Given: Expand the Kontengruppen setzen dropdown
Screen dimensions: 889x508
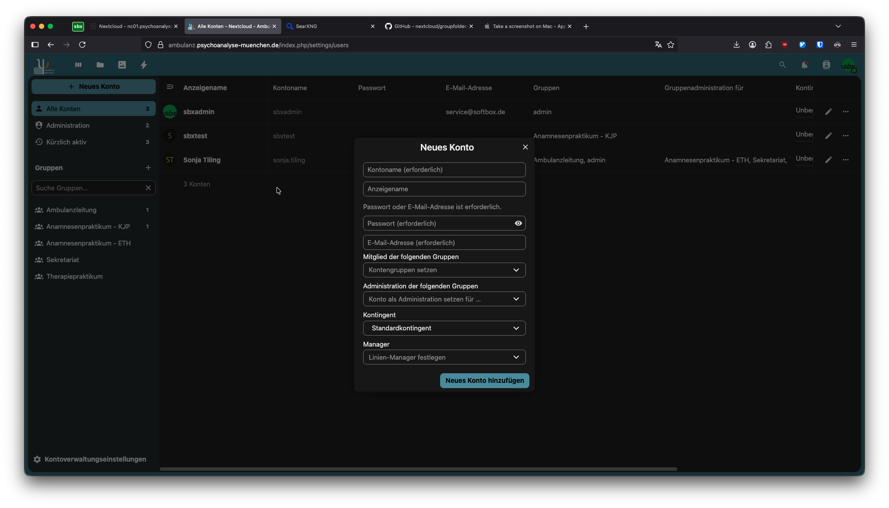Looking at the screenshot, I should click(444, 270).
